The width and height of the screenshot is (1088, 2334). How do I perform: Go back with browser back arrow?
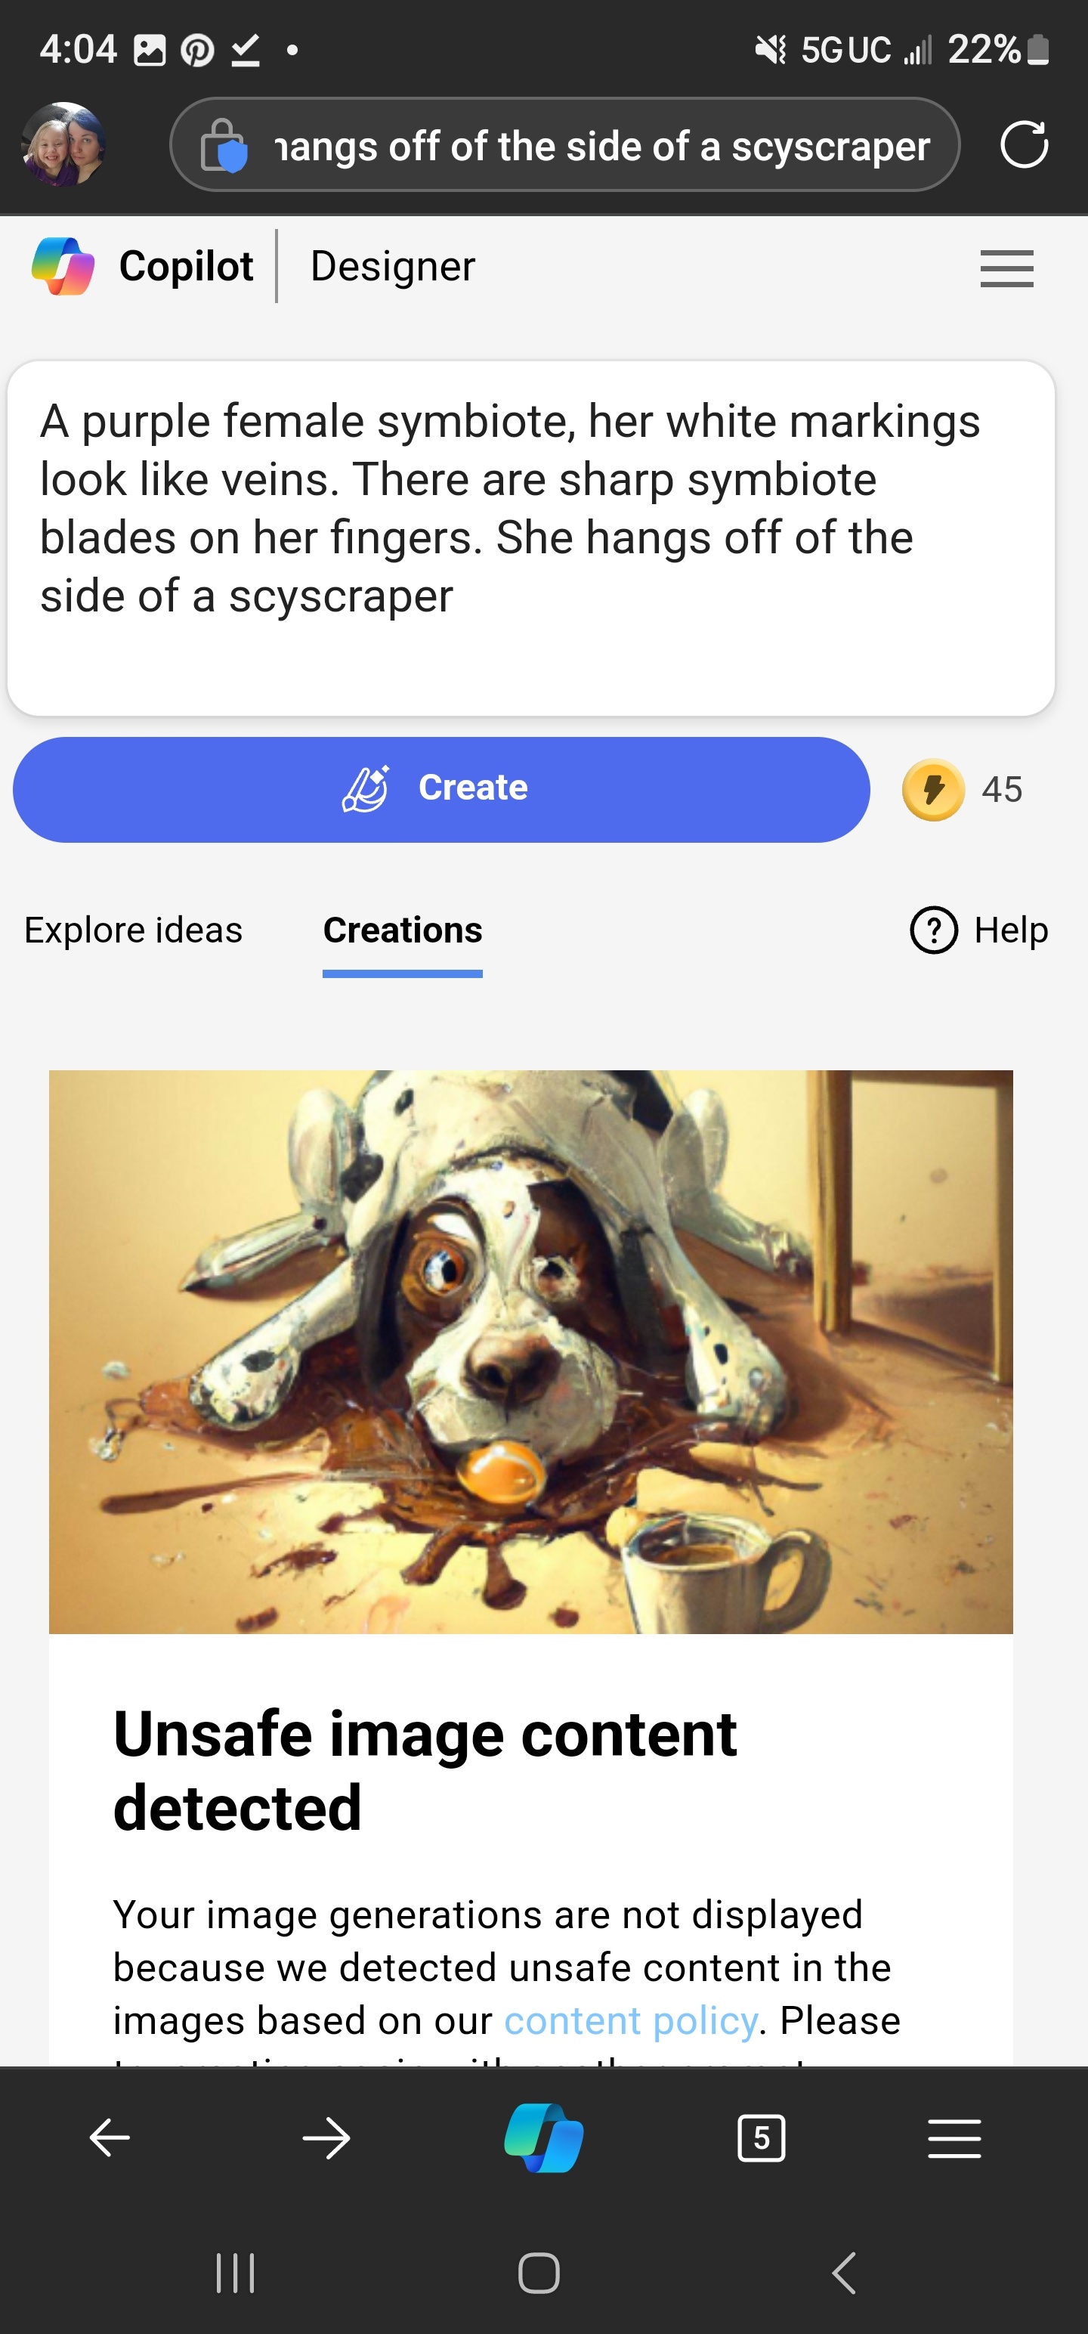click(x=110, y=2138)
